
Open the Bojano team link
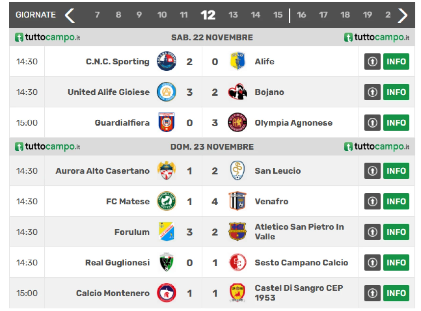coord(269,92)
